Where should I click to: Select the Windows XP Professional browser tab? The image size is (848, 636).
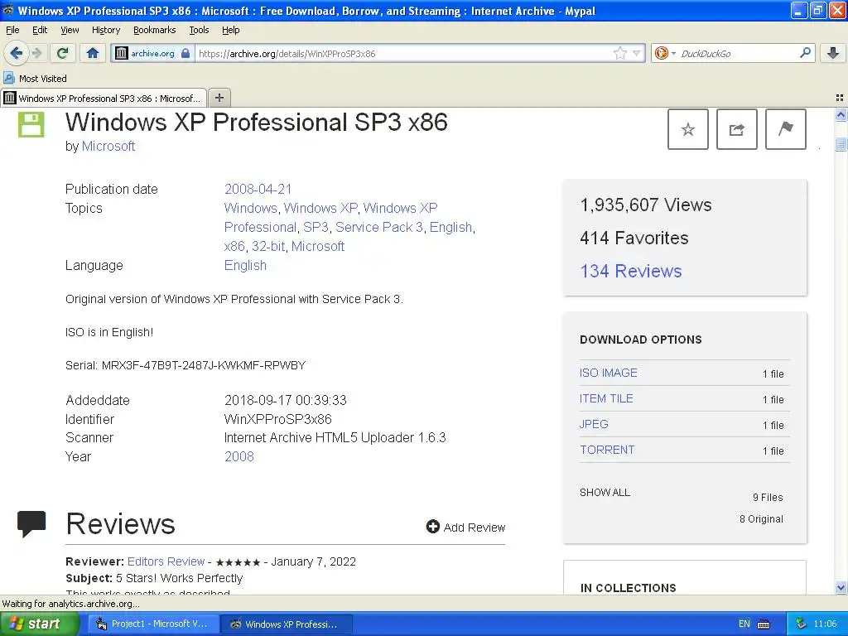click(104, 98)
